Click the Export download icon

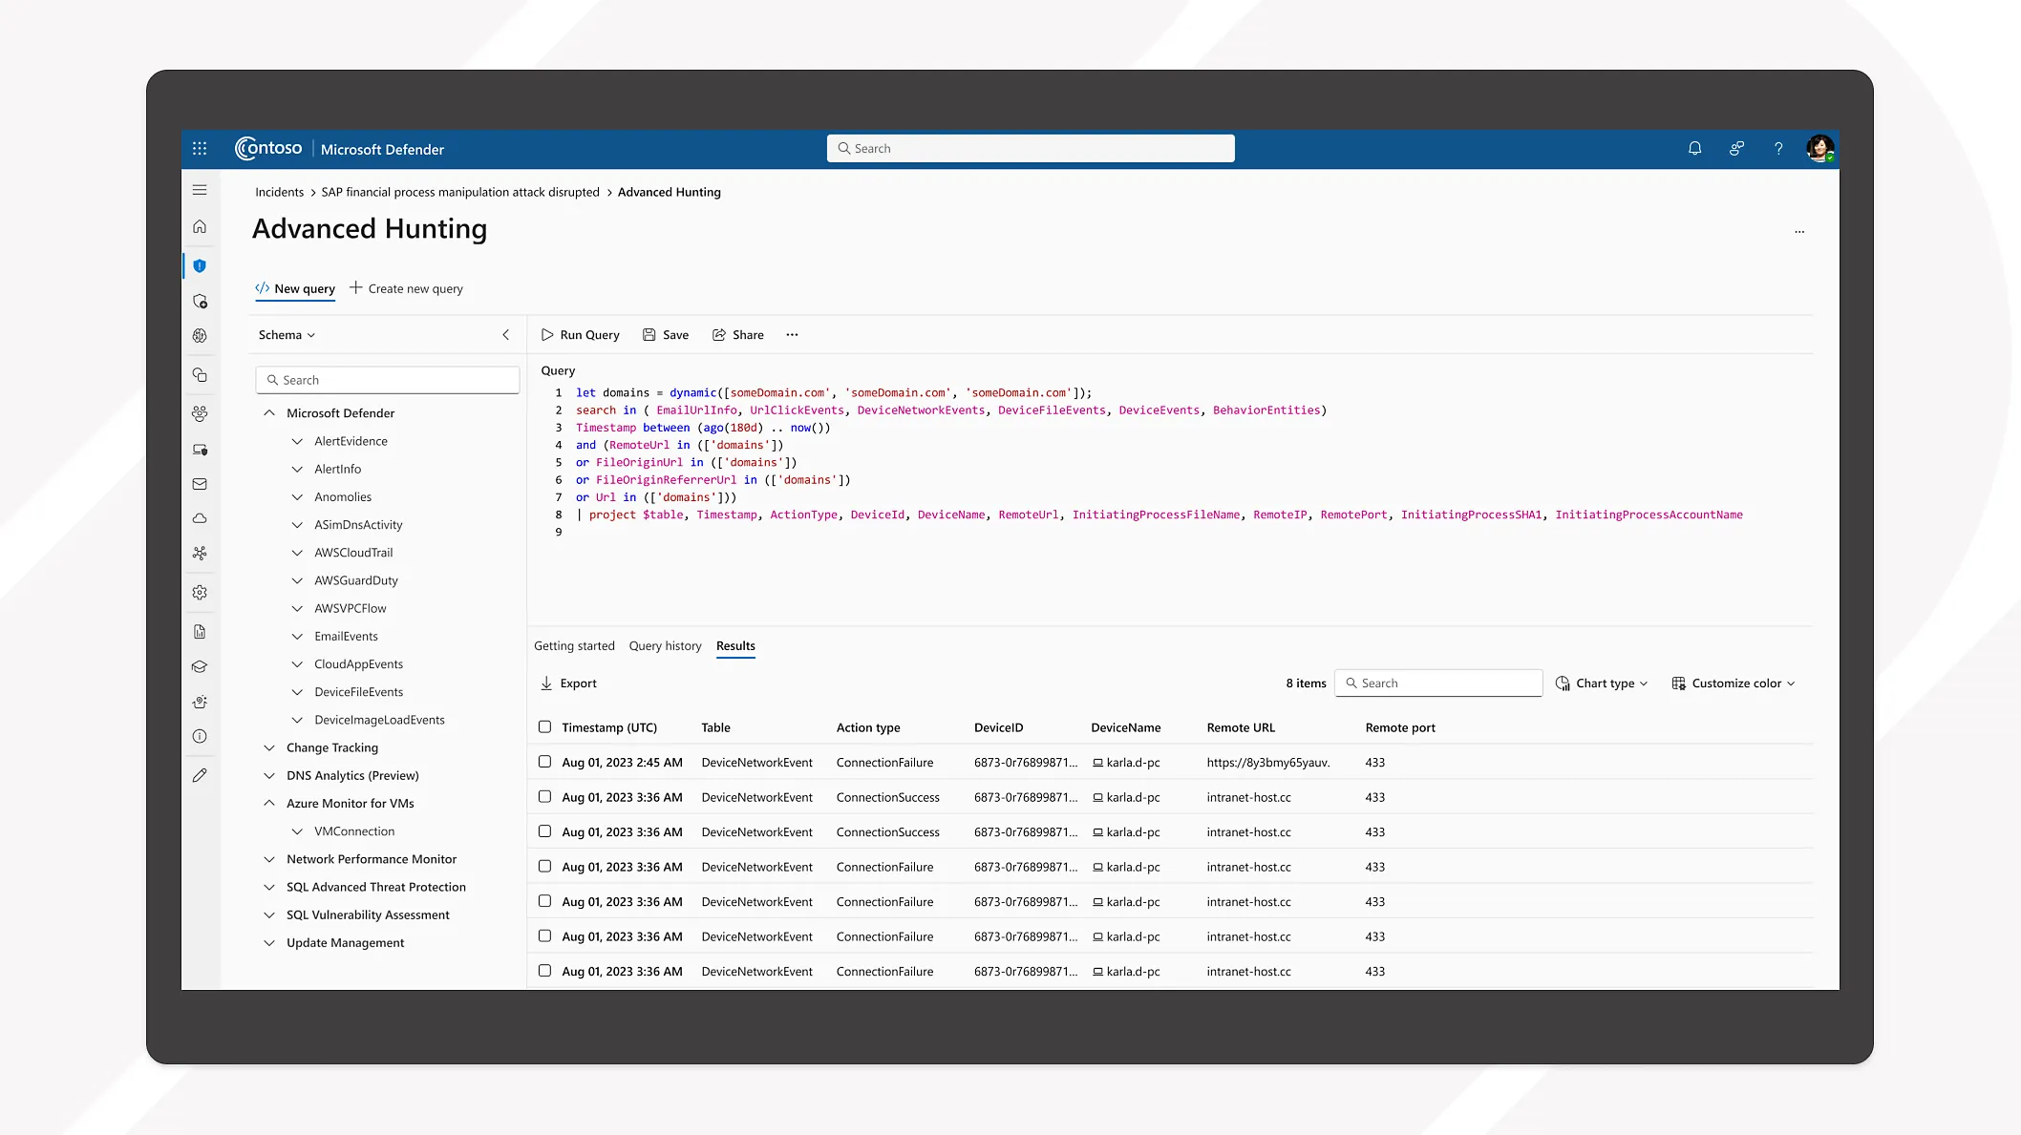coord(547,683)
